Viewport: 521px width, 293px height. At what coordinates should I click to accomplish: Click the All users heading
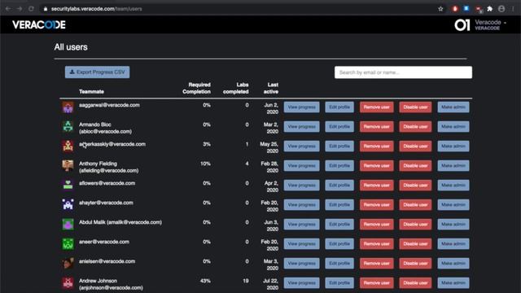[x=71, y=47]
